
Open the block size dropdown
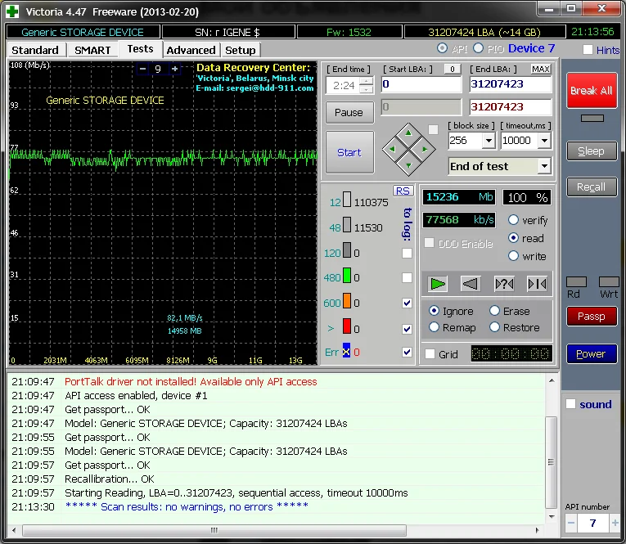tap(489, 141)
